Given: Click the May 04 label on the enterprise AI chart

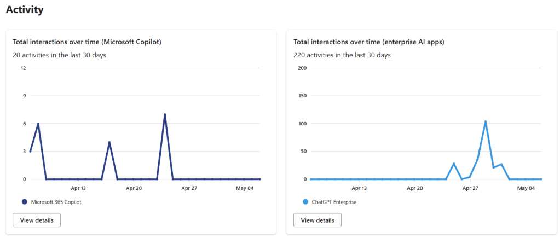Looking at the screenshot, I should [526, 188].
